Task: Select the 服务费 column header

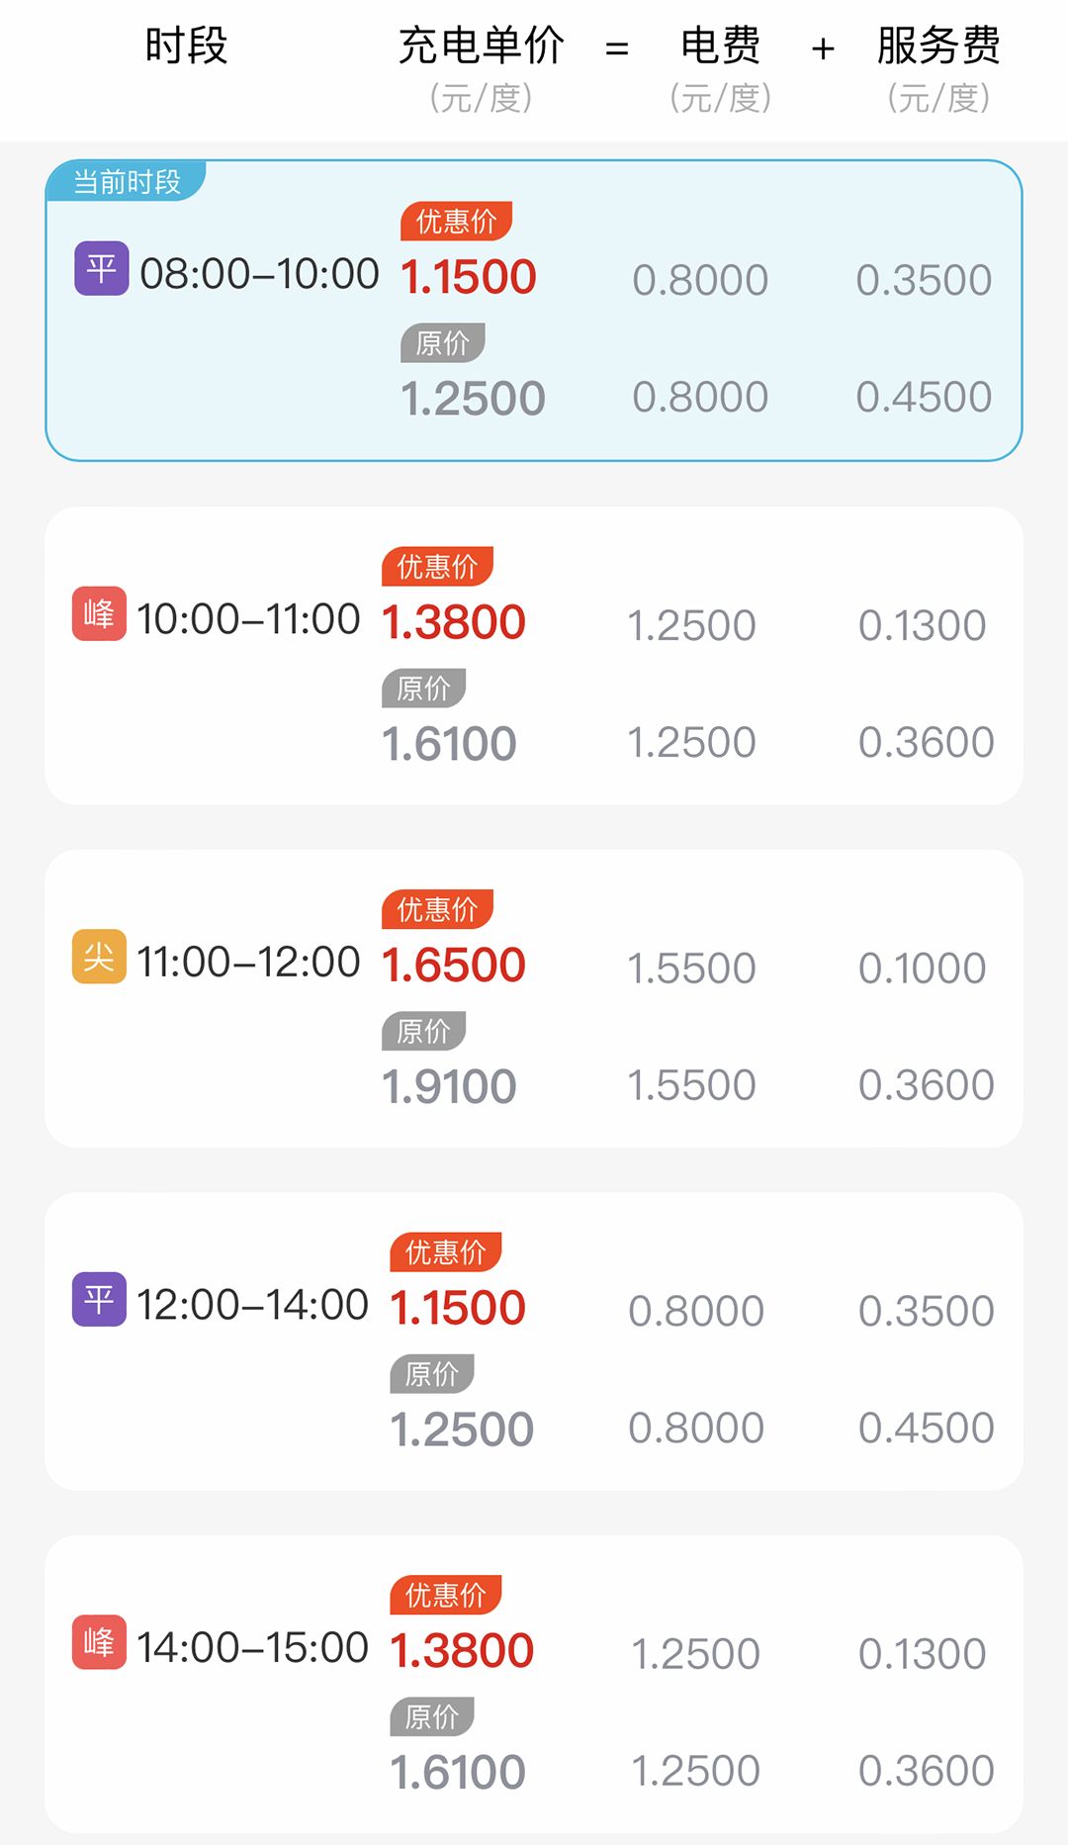Action: click(938, 46)
